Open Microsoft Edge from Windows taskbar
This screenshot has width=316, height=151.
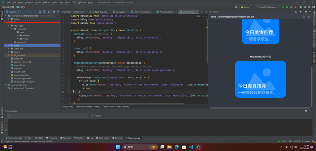pos(177,147)
